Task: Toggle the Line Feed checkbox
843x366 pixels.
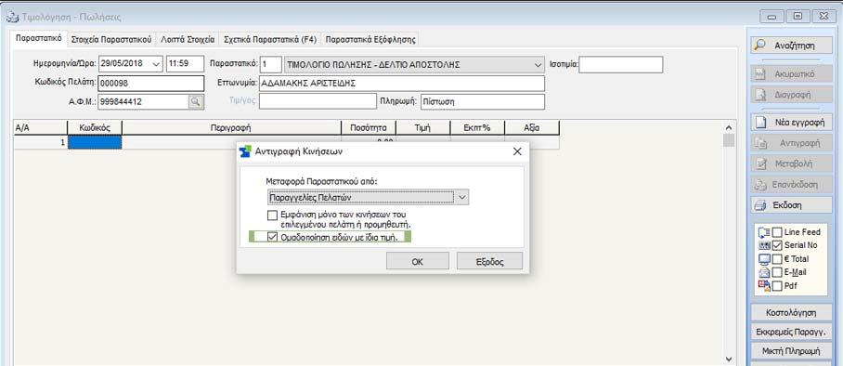Action: click(x=777, y=232)
